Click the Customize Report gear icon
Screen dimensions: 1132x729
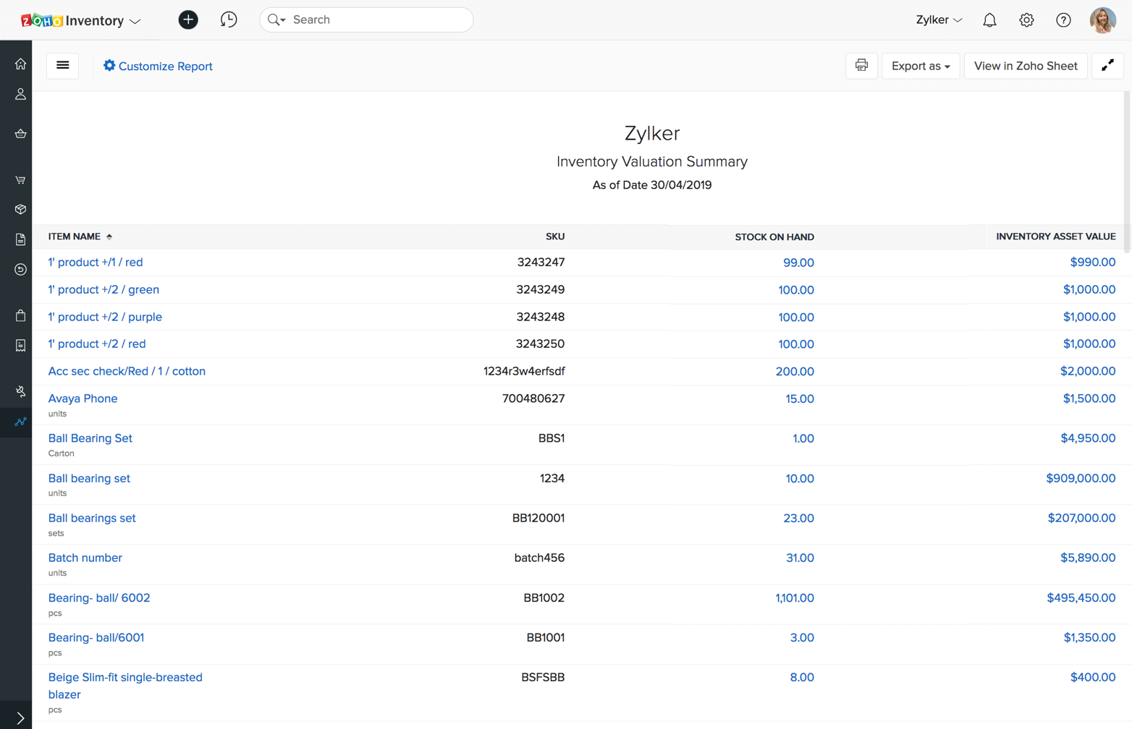(109, 66)
